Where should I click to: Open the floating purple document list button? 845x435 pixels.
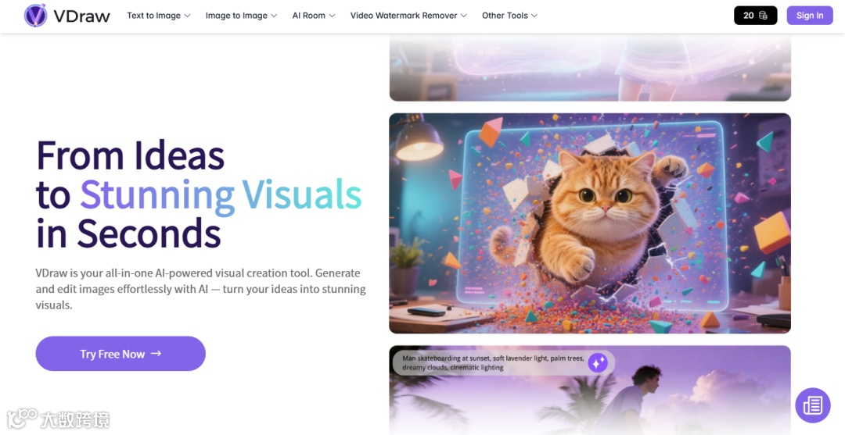tap(813, 405)
